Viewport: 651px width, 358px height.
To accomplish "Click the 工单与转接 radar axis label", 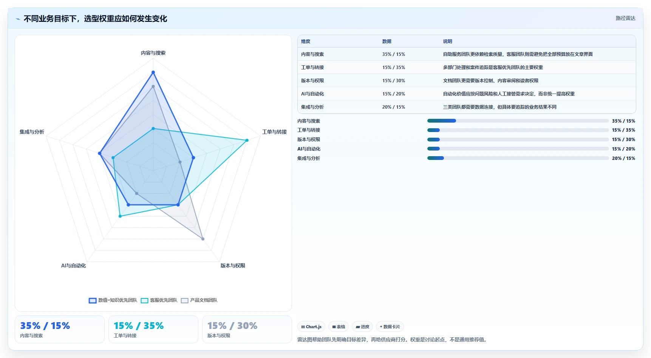I will click(x=275, y=132).
